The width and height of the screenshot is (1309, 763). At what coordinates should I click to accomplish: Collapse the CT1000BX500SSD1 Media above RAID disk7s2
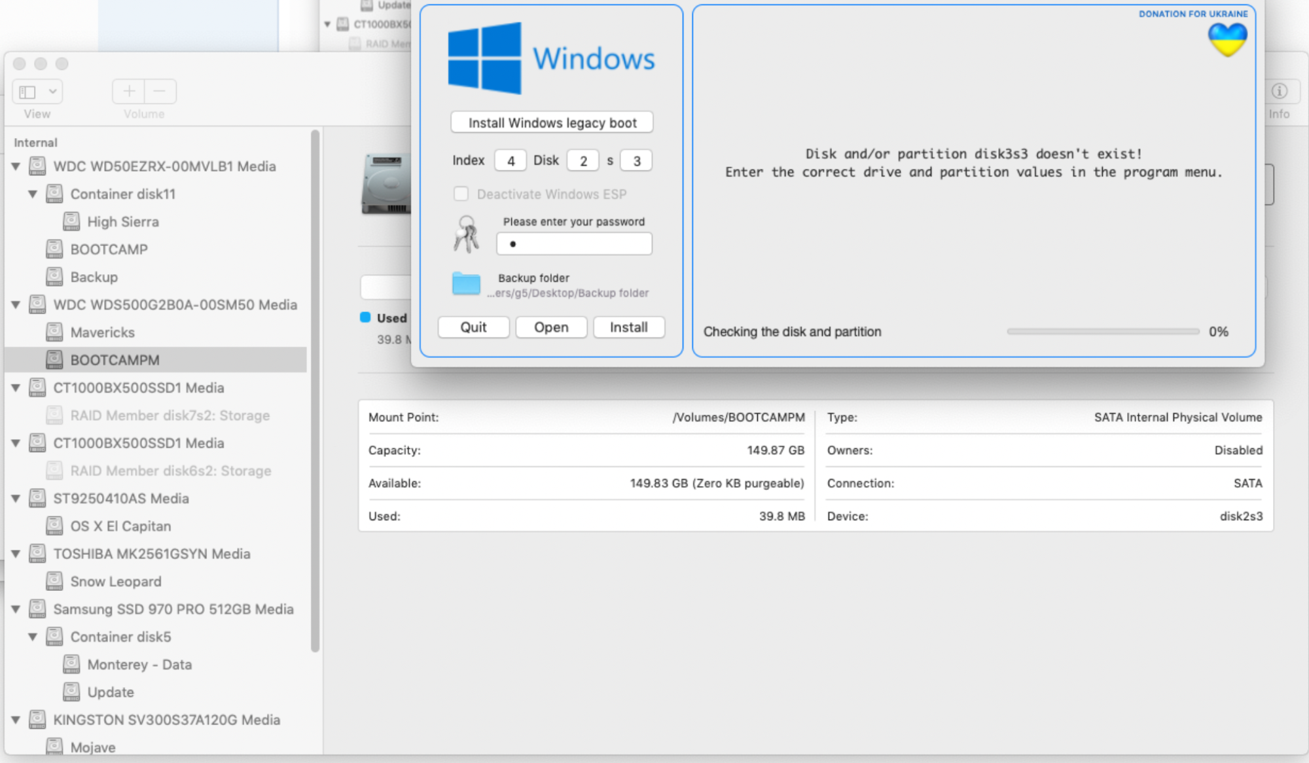click(16, 388)
